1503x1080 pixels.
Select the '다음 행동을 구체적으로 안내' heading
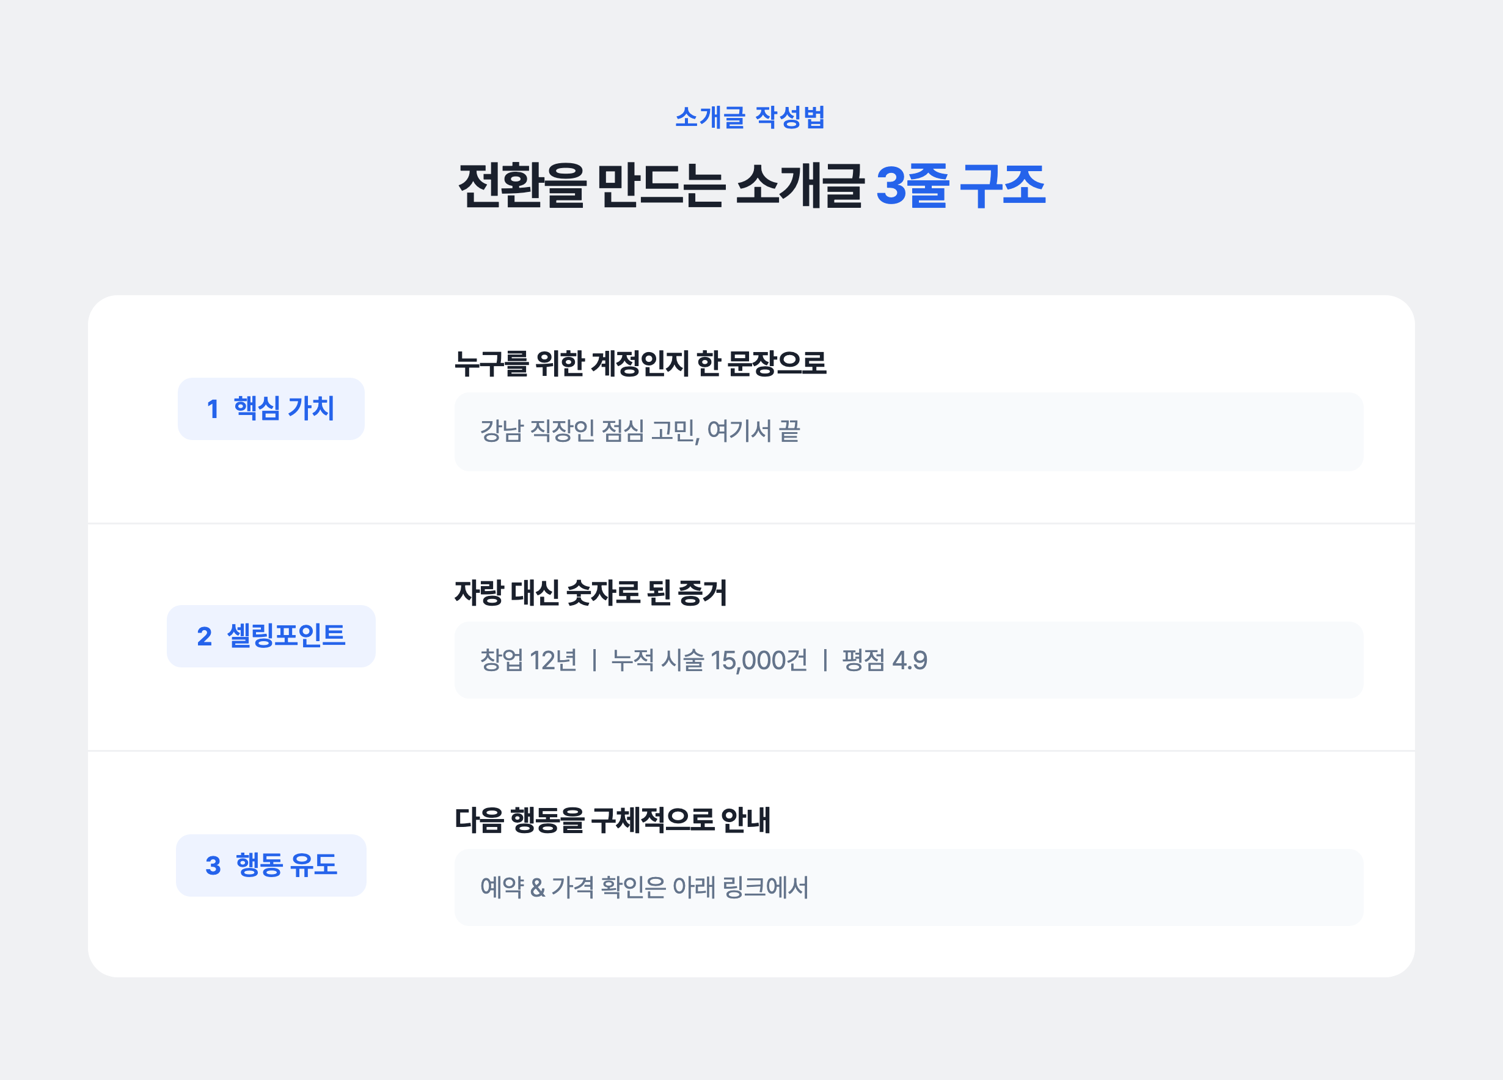pyautogui.click(x=612, y=820)
